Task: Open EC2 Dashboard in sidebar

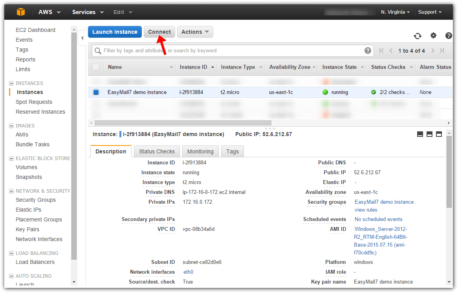Action: (35, 30)
